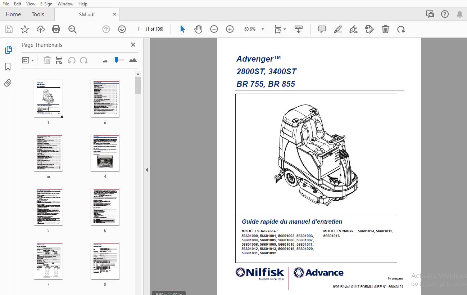Select the page 1 thumbnail
The height and width of the screenshot is (295, 467).
(48, 98)
